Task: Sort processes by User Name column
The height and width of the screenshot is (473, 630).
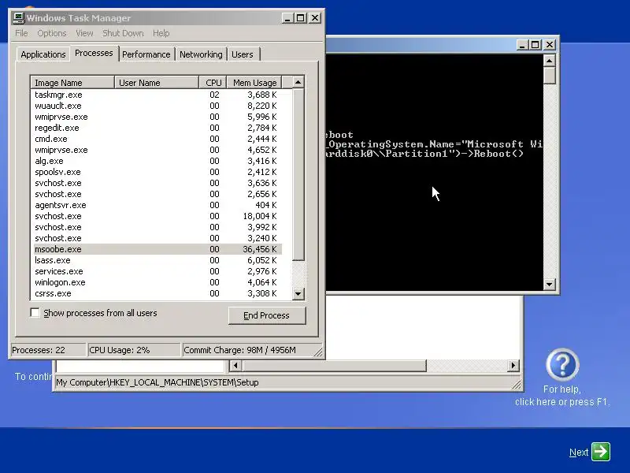Action: [x=157, y=83]
